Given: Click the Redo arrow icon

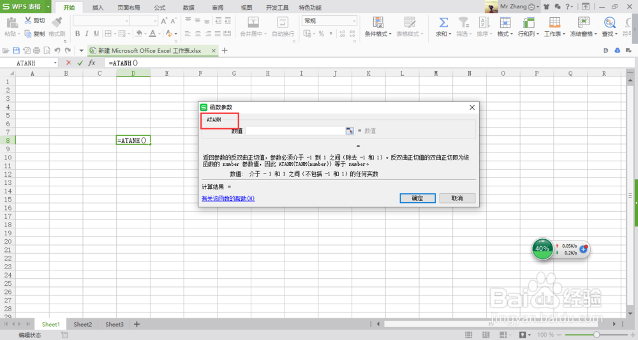Looking at the screenshot, I should (68, 50).
